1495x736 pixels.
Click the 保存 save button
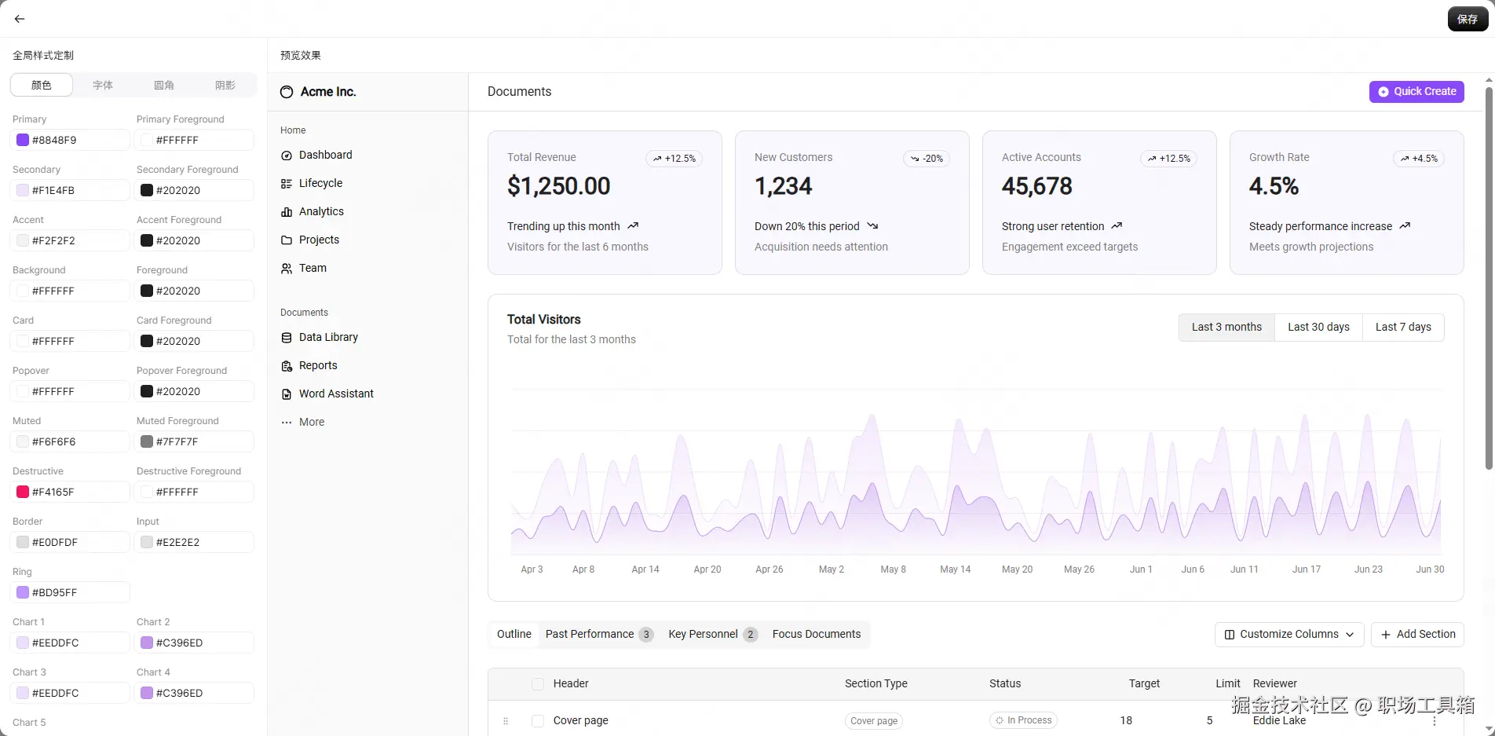1468,19
